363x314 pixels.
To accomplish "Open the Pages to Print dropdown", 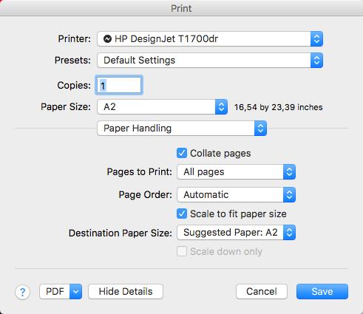I will click(236, 172).
